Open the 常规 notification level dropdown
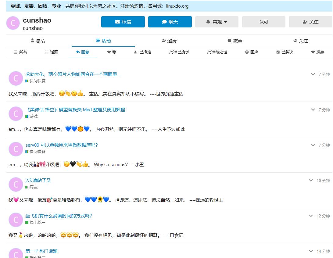The width and height of the screenshot is (333, 258). tap(217, 22)
